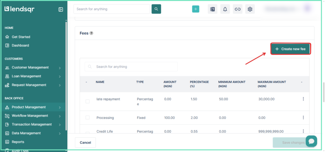
Task: Open the chat support bubble
Action: [x=311, y=141]
